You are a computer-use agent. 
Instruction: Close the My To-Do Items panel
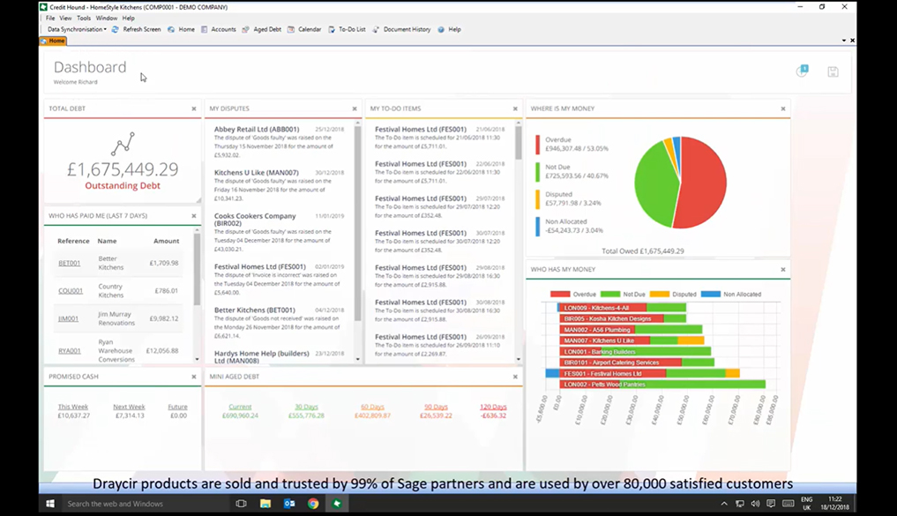click(515, 108)
